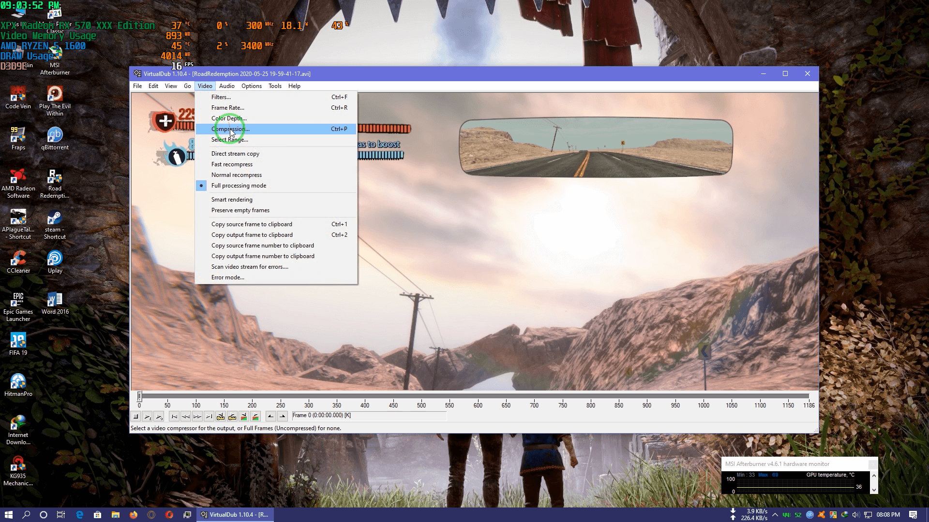
Task: Open the qBittorrent desktop icon
Action: [55, 138]
